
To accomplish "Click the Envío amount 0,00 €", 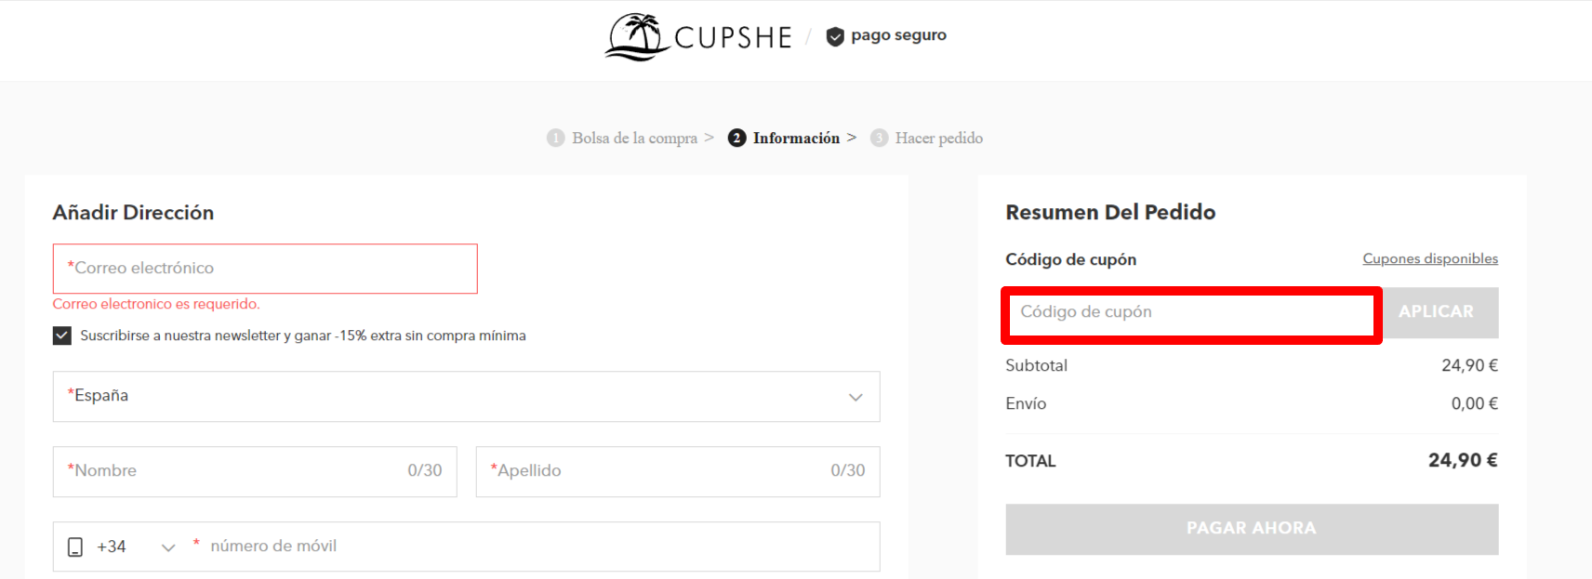I will tap(1474, 404).
